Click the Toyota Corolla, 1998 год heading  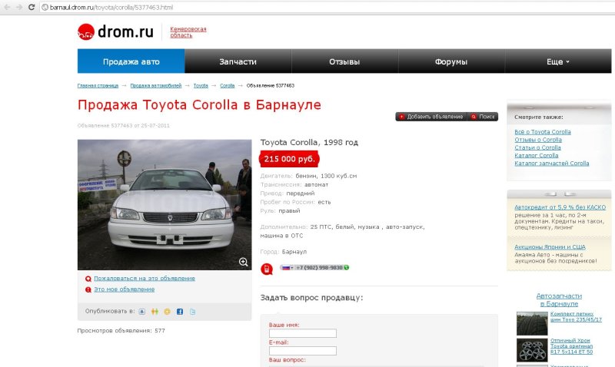309,143
